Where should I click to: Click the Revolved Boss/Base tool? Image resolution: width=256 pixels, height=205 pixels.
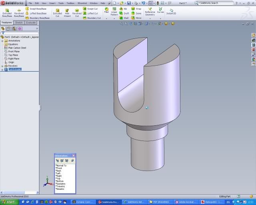(x=19, y=12)
